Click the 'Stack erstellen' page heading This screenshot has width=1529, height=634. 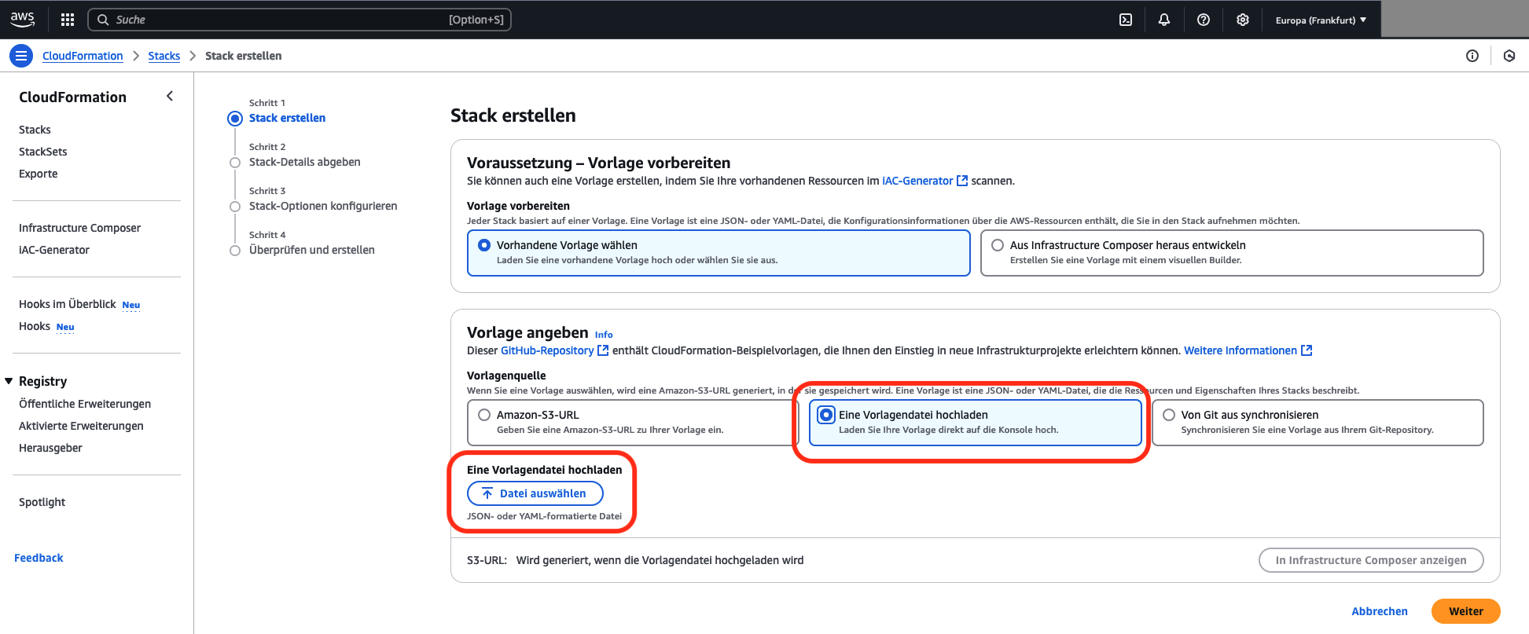(513, 115)
